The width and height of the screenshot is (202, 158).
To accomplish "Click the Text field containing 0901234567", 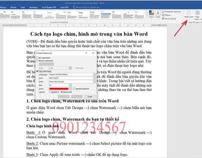I will point(71,78).
